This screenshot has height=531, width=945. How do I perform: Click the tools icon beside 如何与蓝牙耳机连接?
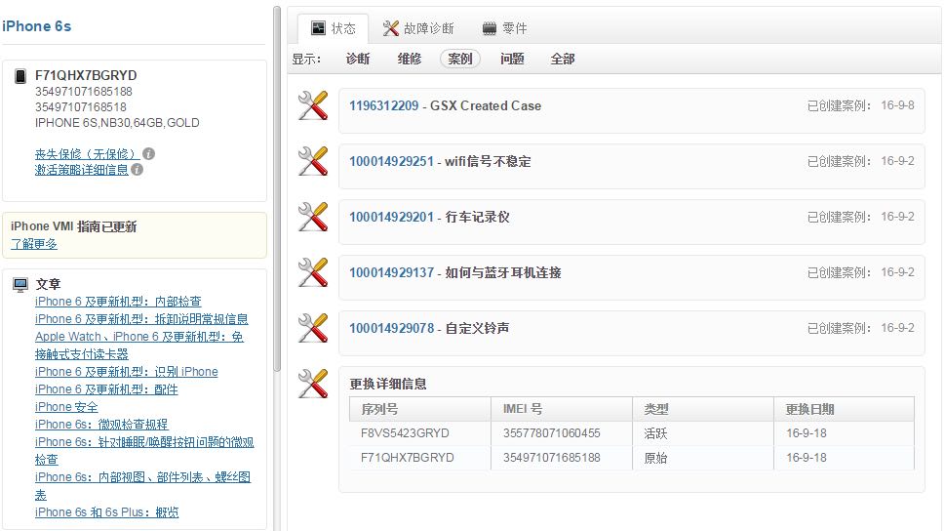coord(313,272)
